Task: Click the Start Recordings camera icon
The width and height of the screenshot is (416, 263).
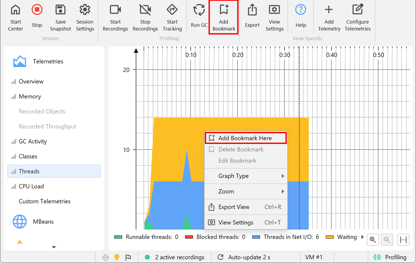Action: (x=115, y=10)
